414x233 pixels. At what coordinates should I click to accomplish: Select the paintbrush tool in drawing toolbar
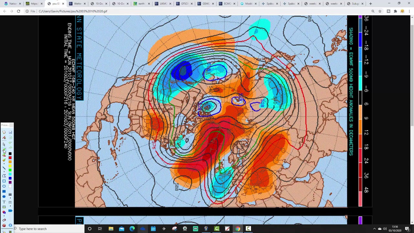4,160
